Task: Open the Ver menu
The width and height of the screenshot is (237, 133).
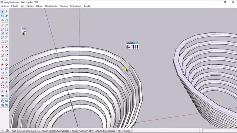Action: coord(22,6)
